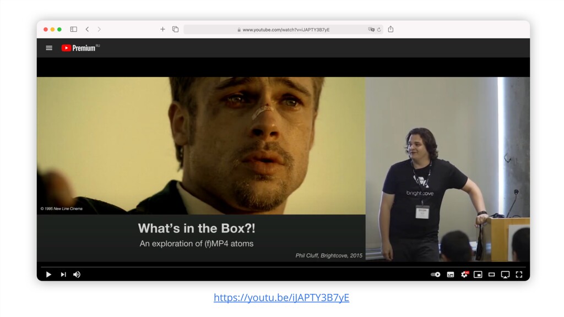Reload the current page
Image resolution: width=564 pixels, height=317 pixels.
[x=379, y=30]
